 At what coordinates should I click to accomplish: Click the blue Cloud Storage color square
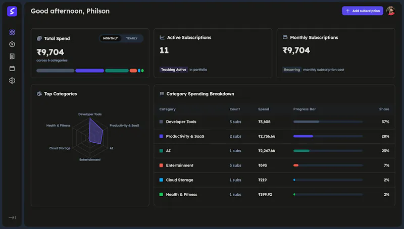161,180
